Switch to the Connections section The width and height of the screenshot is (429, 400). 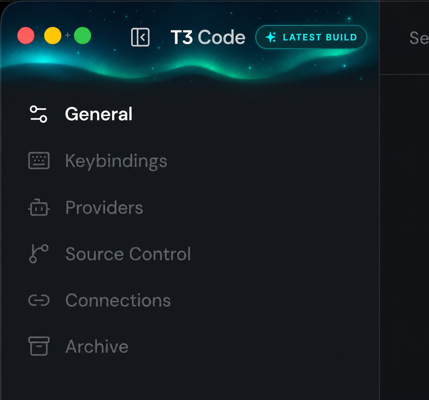[x=118, y=300]
